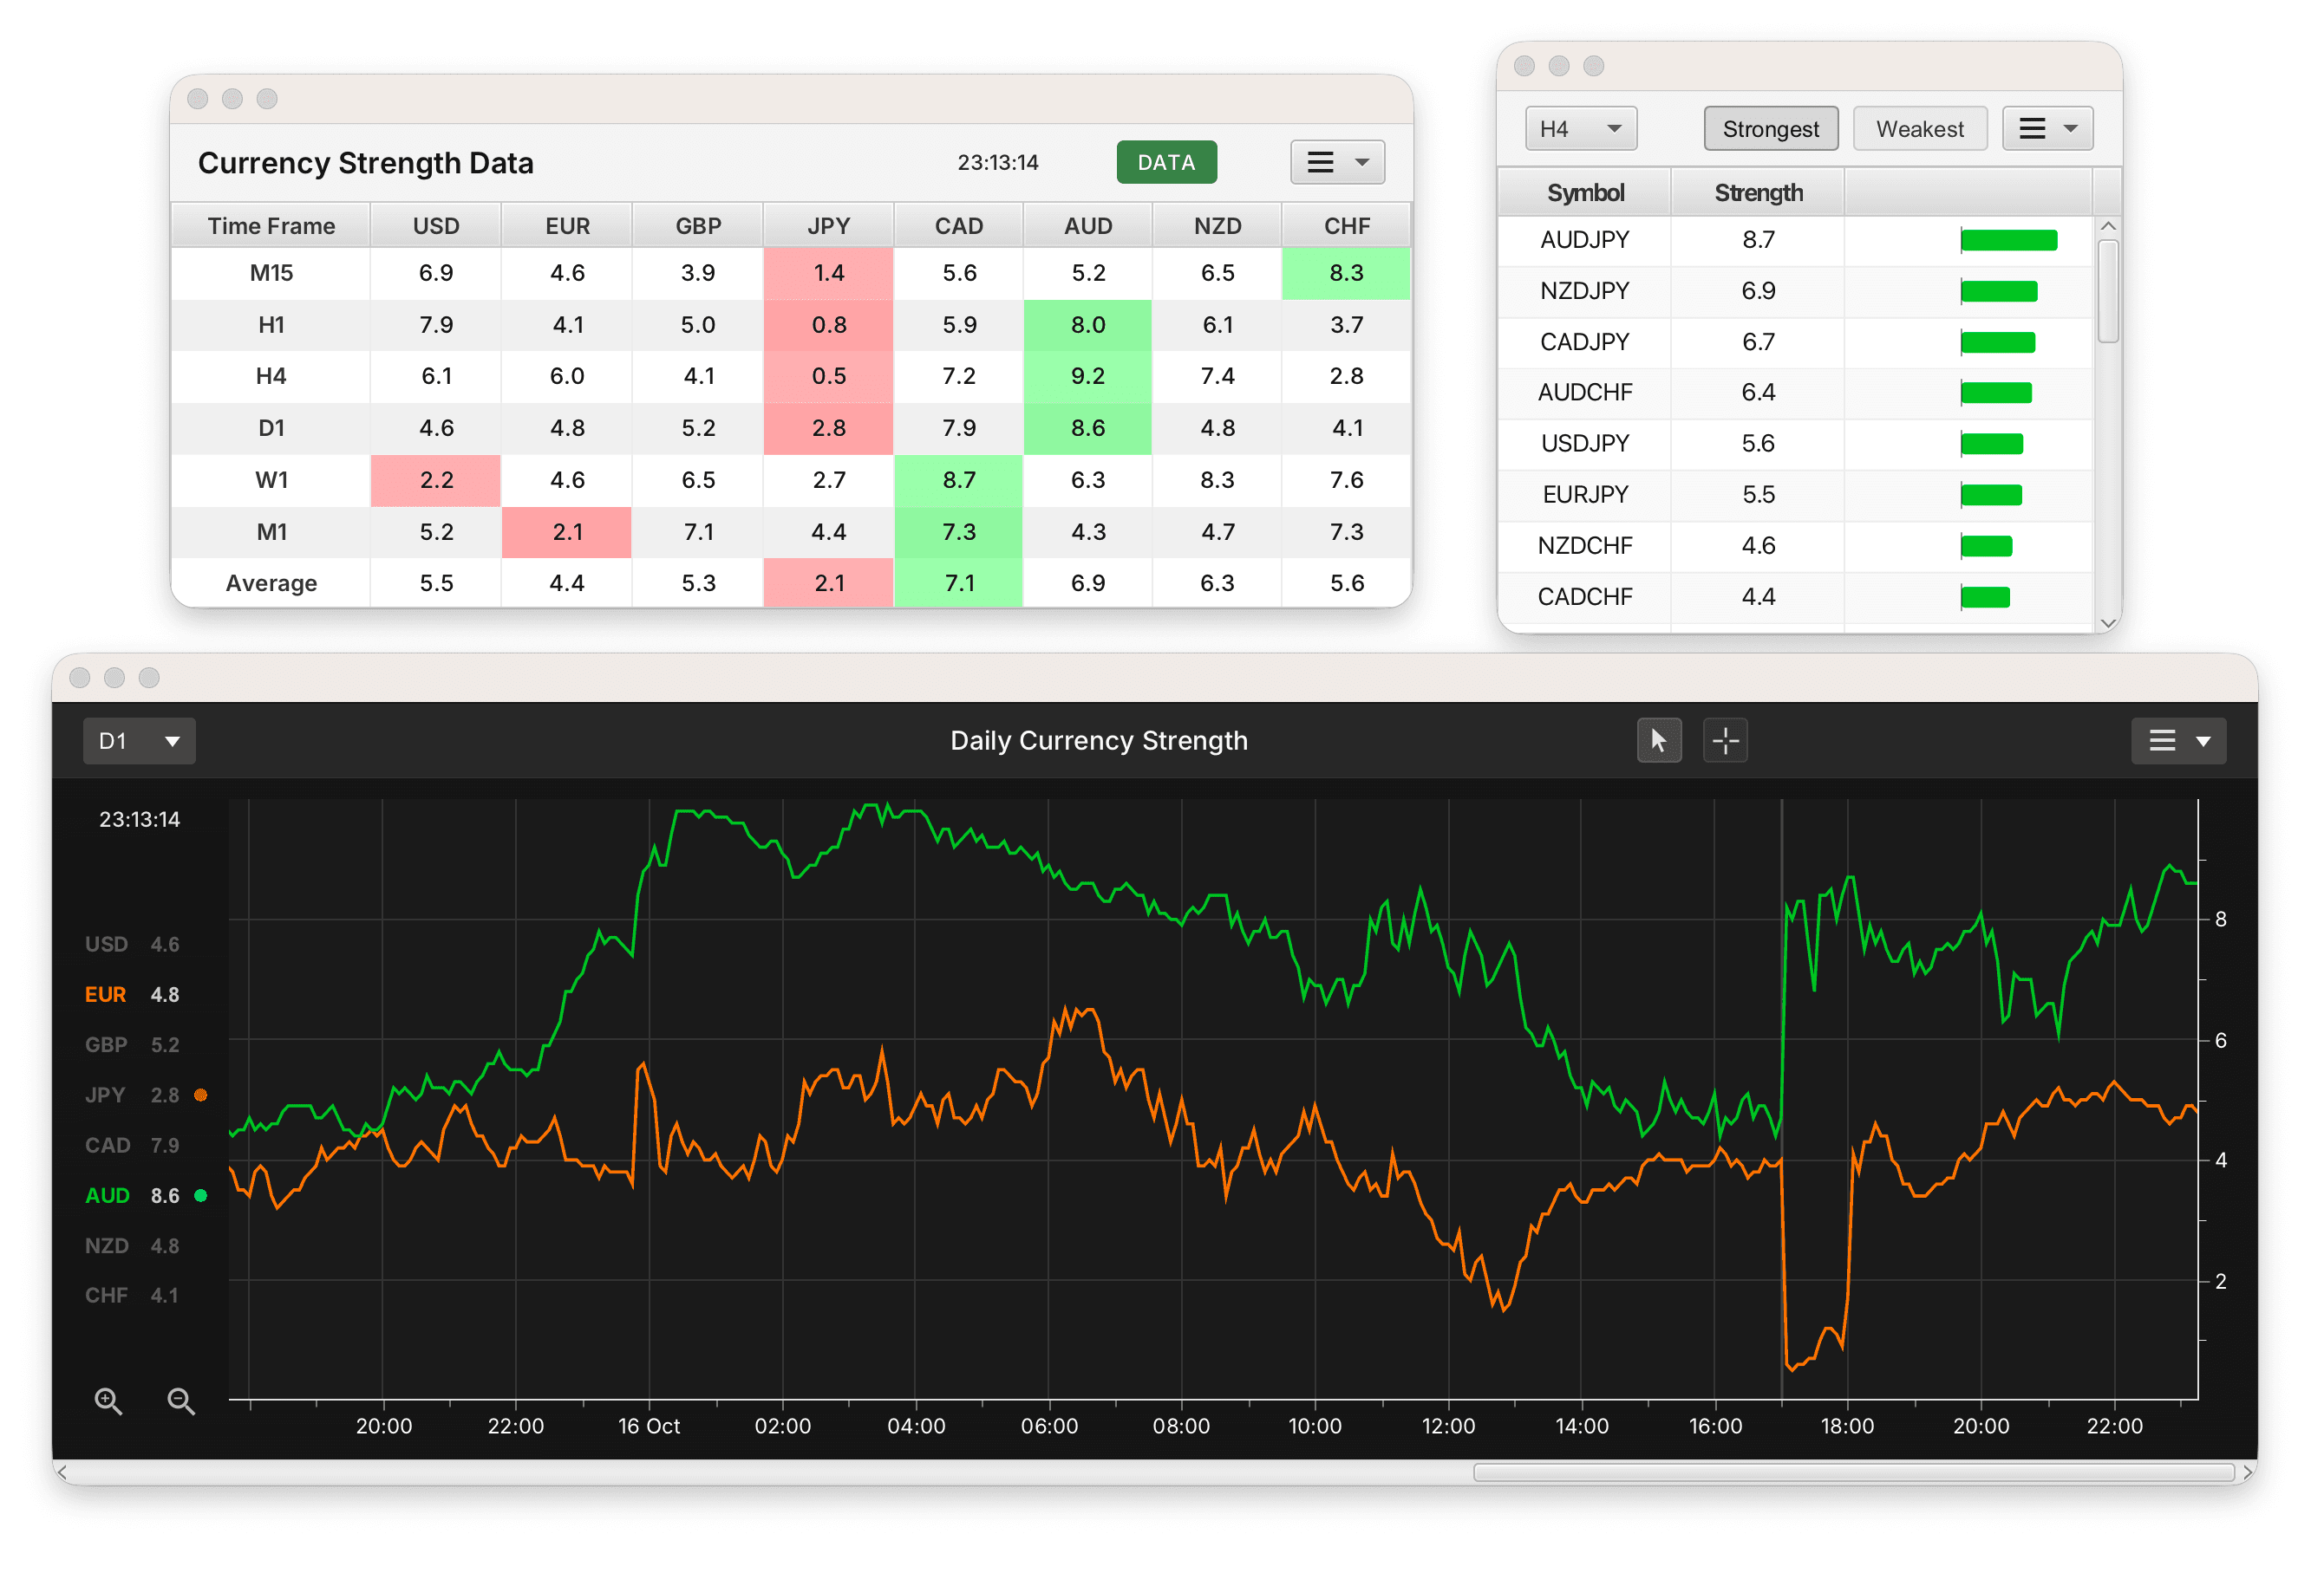Click the H4 row label in data table

(x=271, y=376)
